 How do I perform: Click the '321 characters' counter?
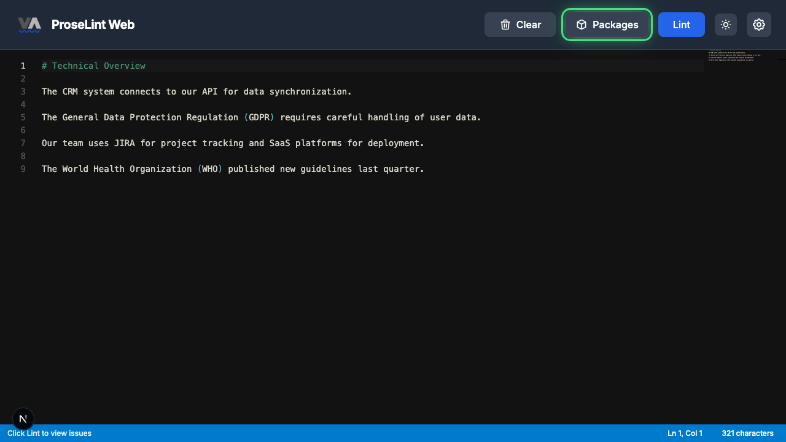point(747,433)
